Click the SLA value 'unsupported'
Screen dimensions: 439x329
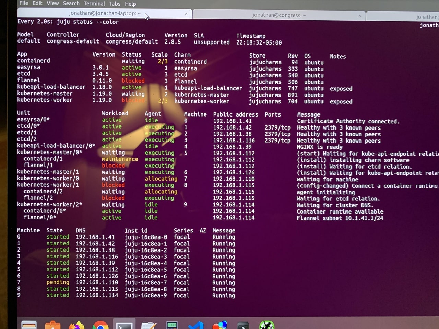point(212,42)
